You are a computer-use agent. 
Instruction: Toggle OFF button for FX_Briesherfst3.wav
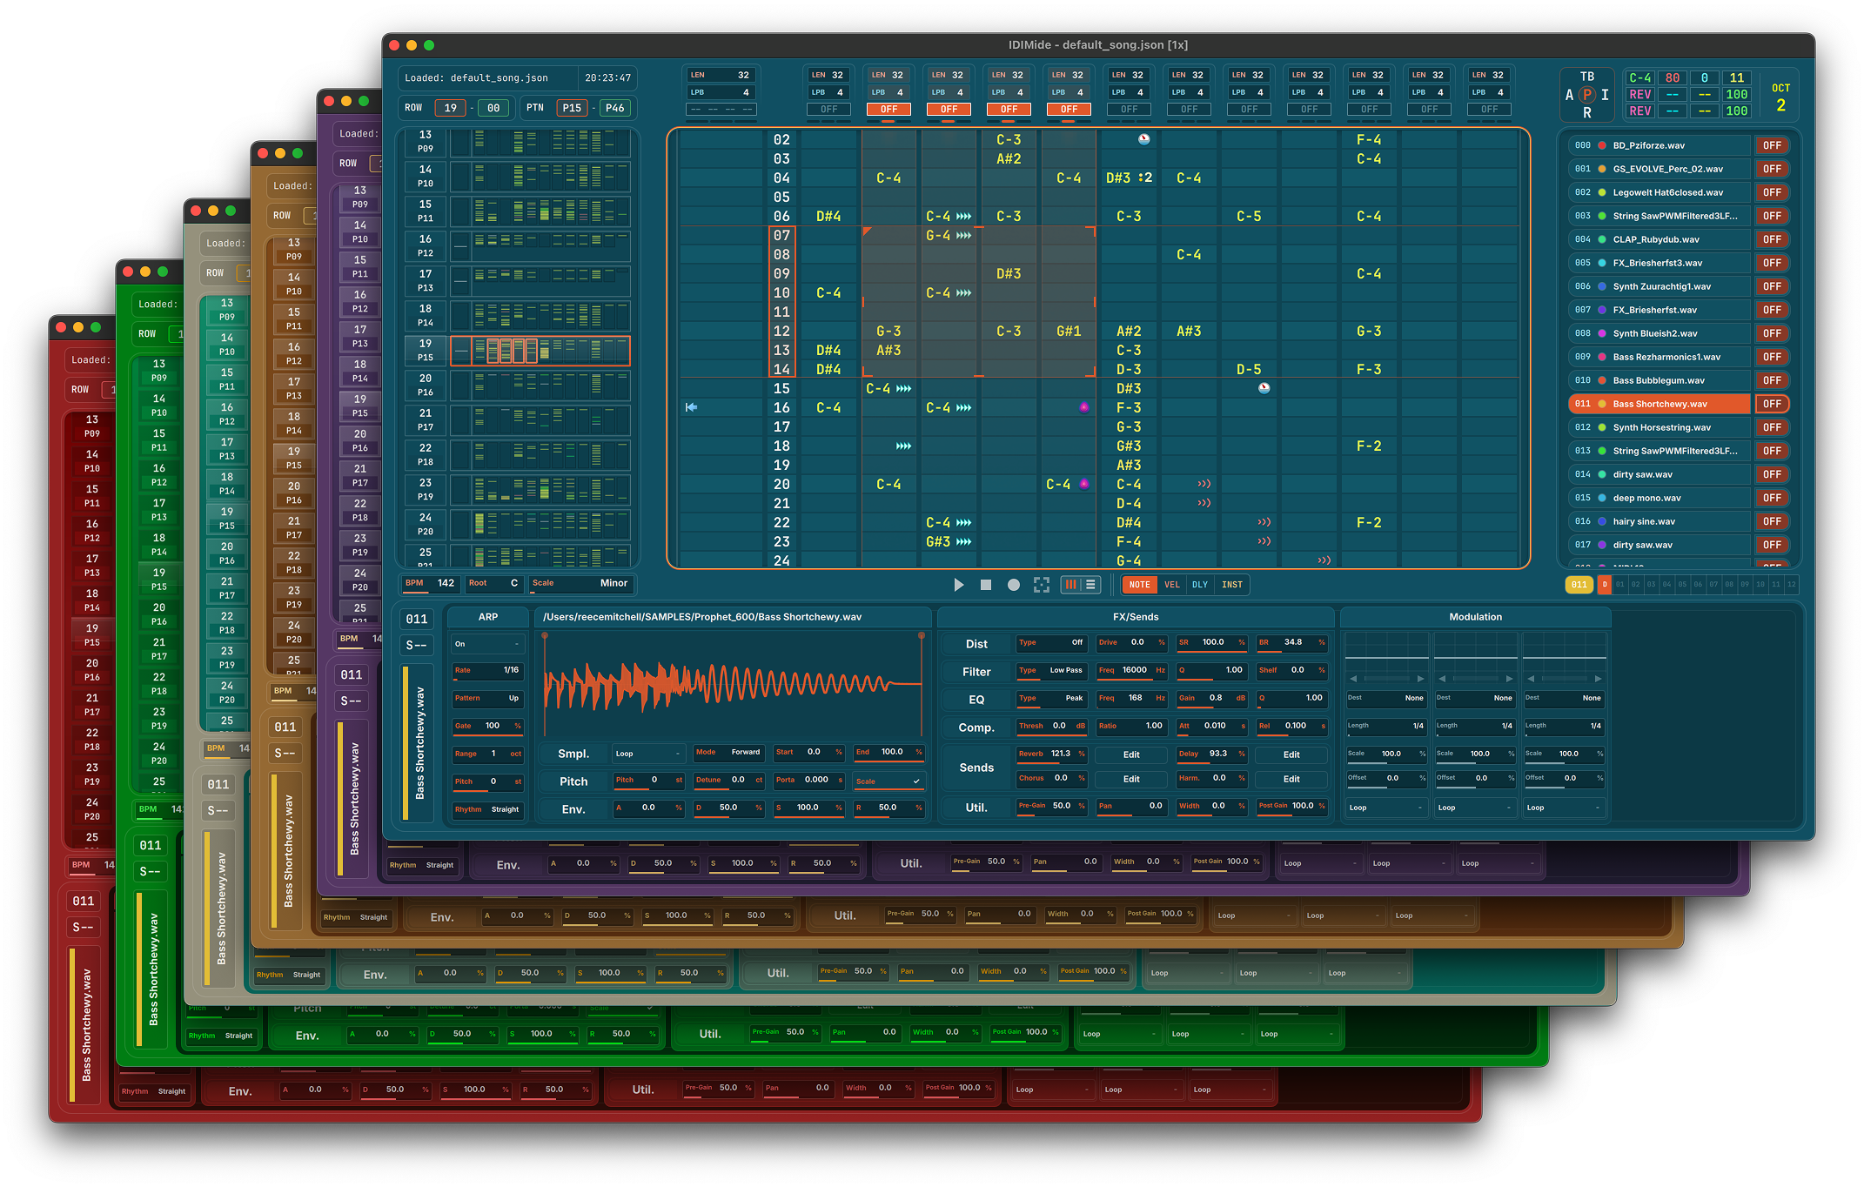click(x=1772, y=263)
